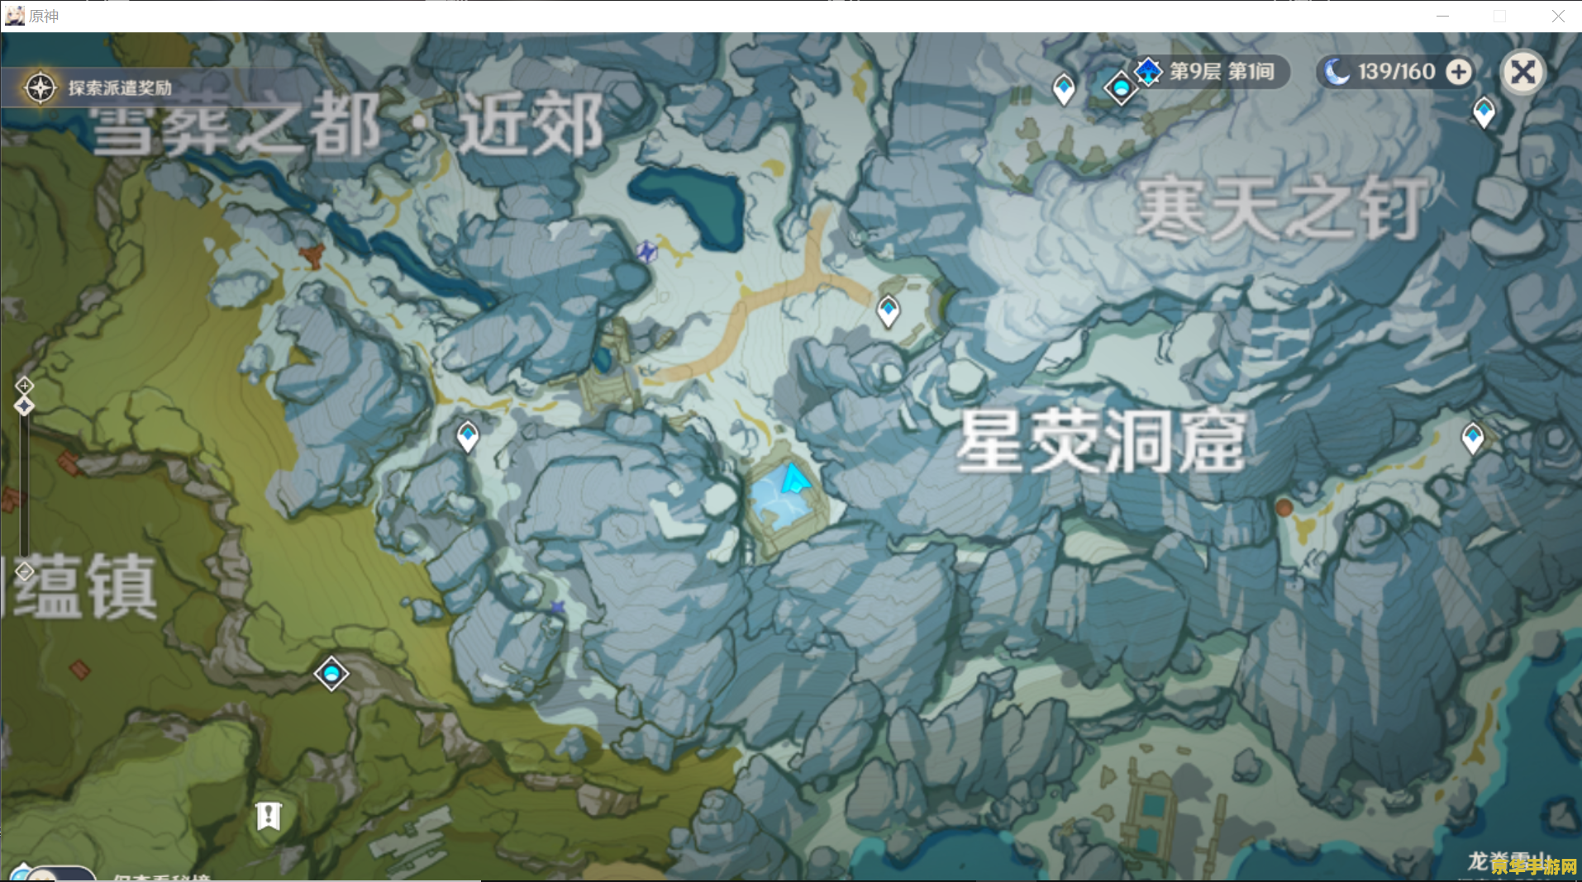Select the Spiral Abyss 第9层 第1间 entrance marker
This screenshot has width=1582, height=882.
(1149, 71)
